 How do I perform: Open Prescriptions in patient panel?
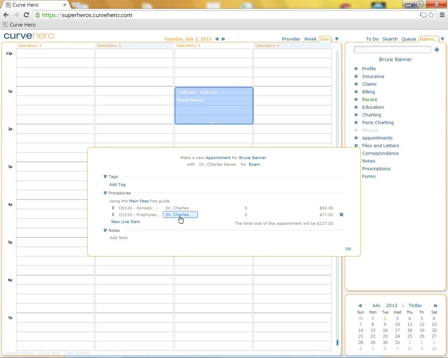coord(376,169)
